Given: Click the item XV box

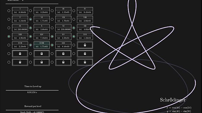Looking at the screenshot, I should point(63,36).
